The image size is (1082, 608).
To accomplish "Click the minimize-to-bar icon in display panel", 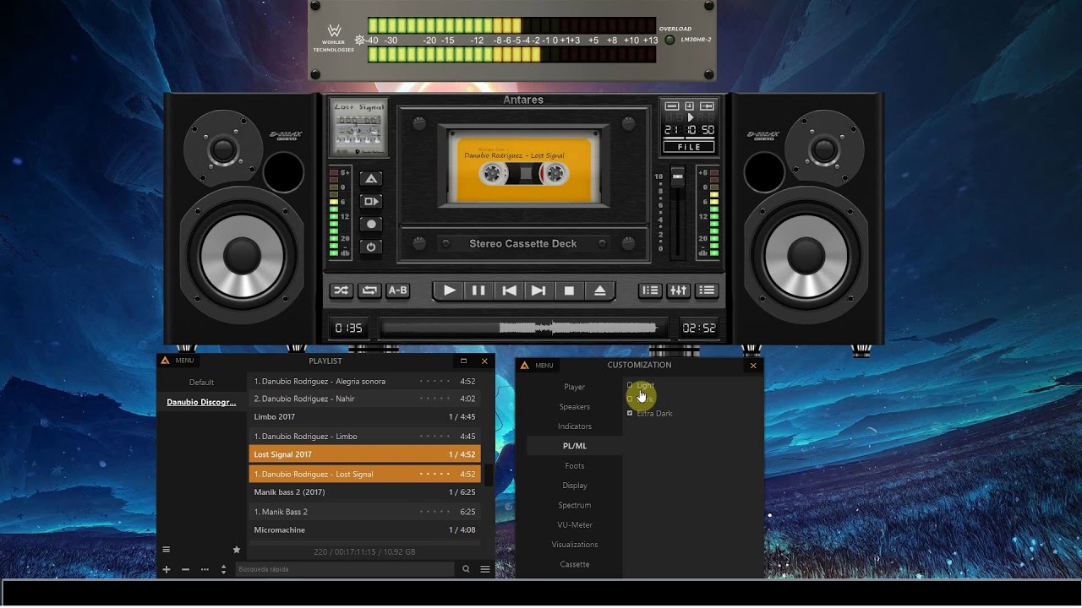I will click(x=672, y=106).
